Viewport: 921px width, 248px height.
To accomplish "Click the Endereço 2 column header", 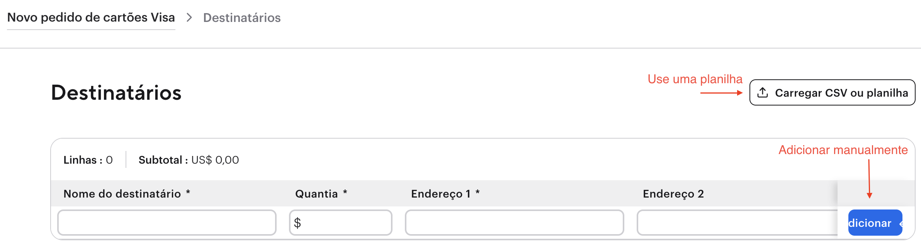I will pos(673,194).
